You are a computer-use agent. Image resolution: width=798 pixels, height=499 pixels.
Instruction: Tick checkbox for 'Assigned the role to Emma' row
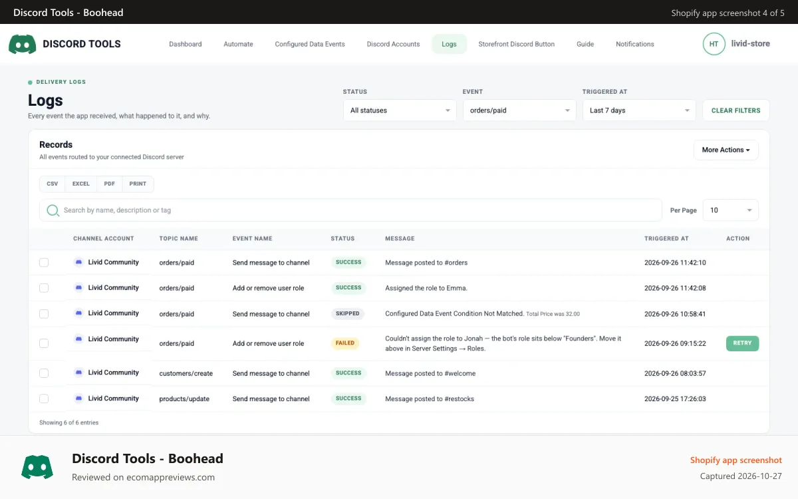point(44,288)
